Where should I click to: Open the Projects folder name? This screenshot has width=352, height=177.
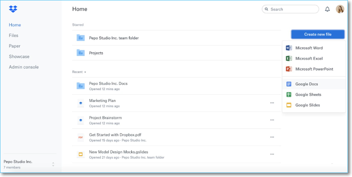pos(96,53)
